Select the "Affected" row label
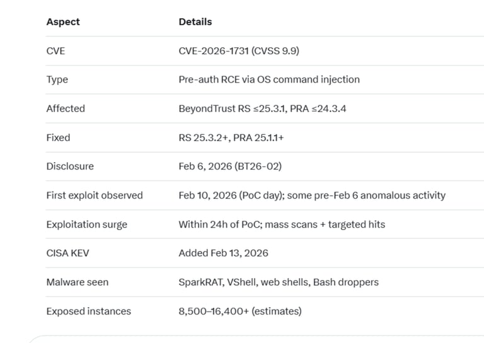Screen dimensions: 484x343 pos(66,108)
